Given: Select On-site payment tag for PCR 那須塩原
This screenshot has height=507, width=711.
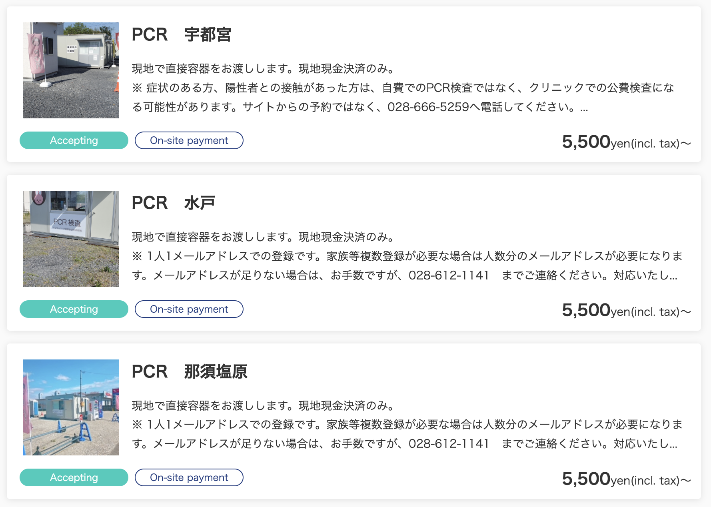Looking at the screenshot, I should (189, 477).
